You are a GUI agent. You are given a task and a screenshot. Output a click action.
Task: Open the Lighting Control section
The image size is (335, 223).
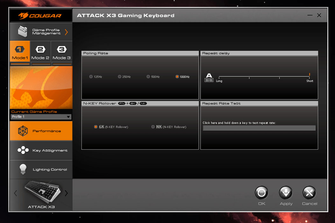[x=41, y=169]
